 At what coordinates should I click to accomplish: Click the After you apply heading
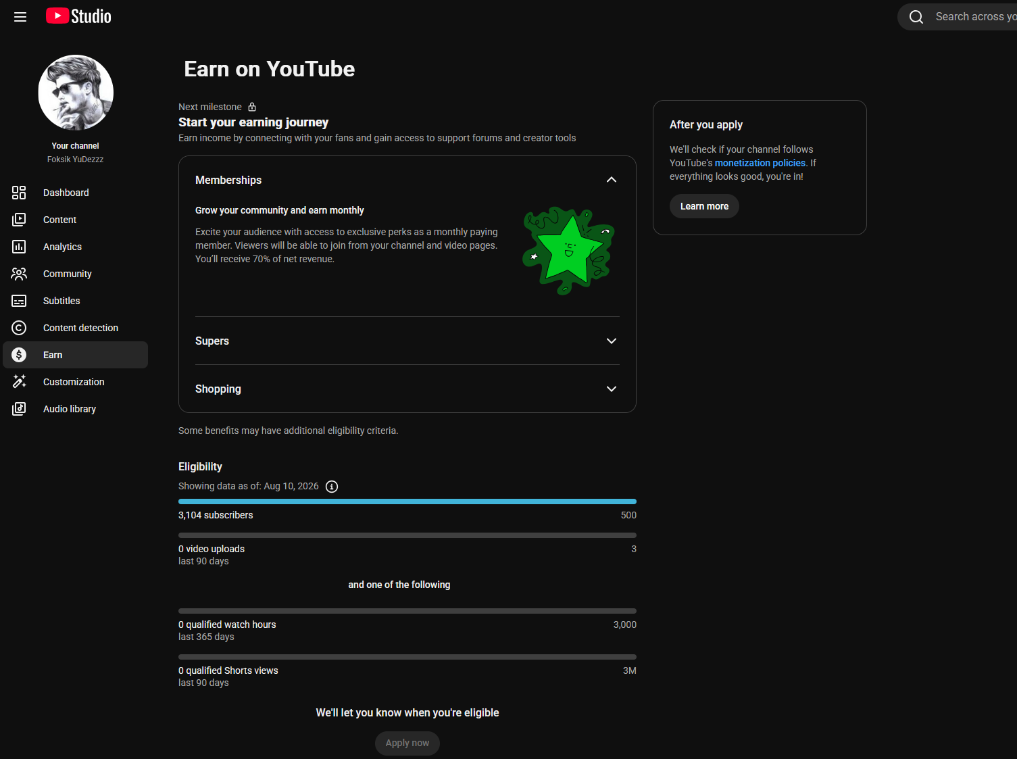pyautogui.click(x=706, y=125)
